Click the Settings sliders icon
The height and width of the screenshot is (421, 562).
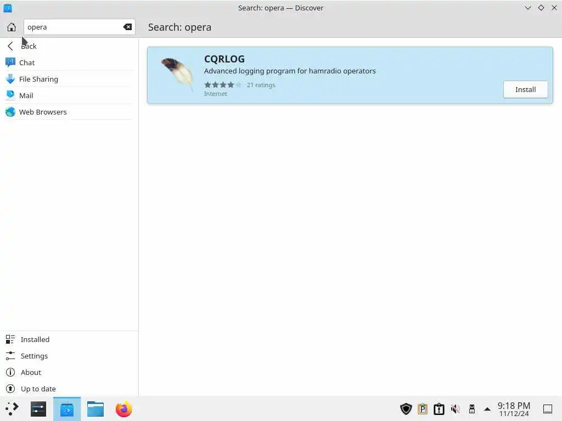pos(10,356)
